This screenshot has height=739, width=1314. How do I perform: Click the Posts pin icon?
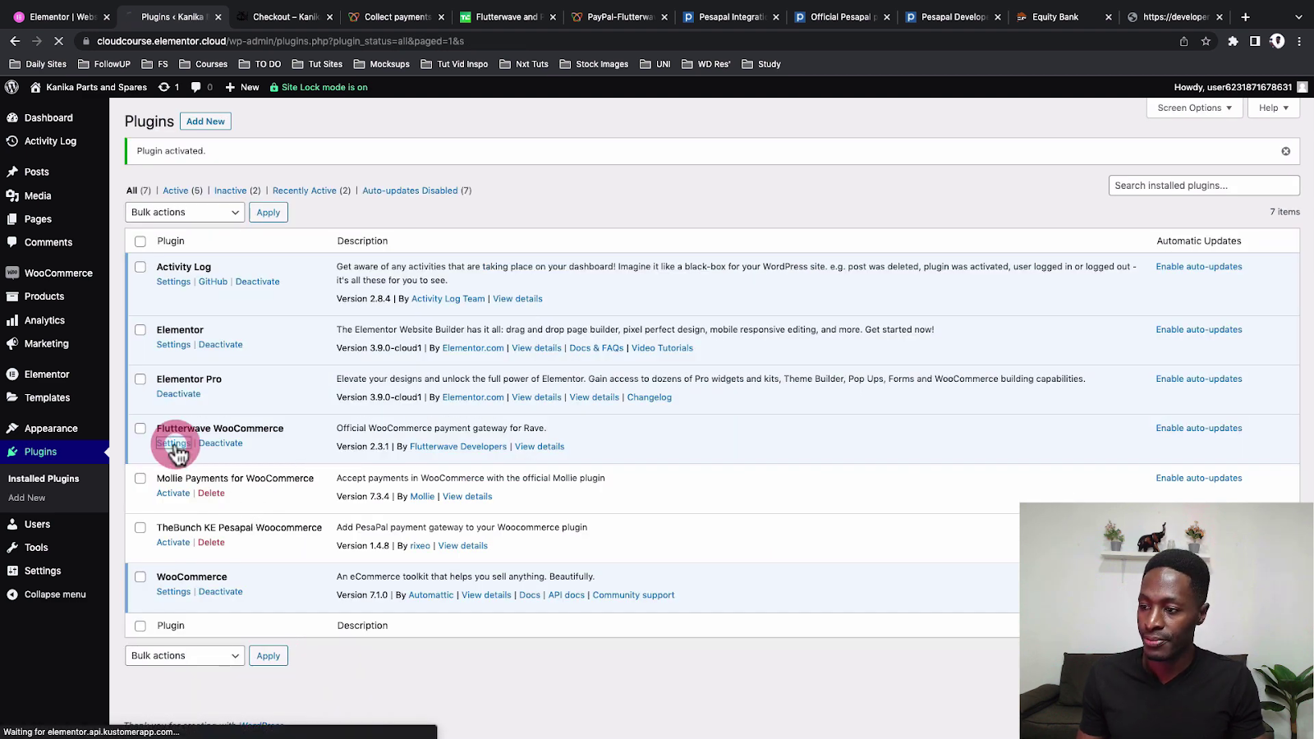coord(12,172)
